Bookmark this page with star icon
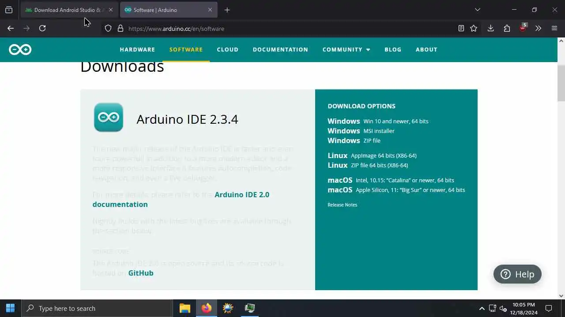This screenshot has width=565, height=317. coord(474,28)
